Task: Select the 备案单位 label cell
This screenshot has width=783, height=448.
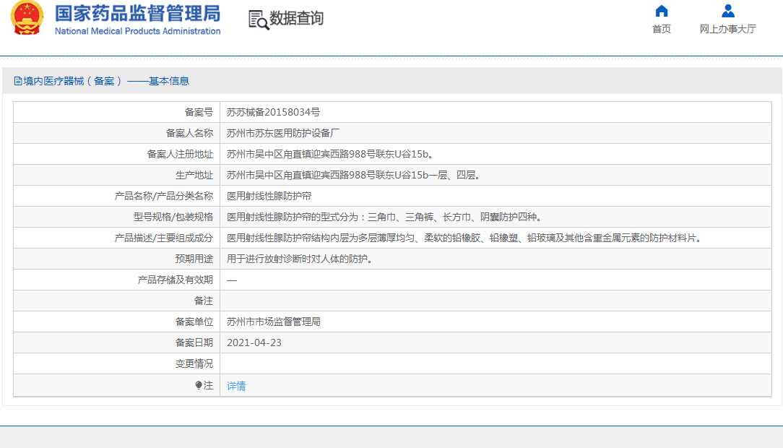Action: click(117, 322)
